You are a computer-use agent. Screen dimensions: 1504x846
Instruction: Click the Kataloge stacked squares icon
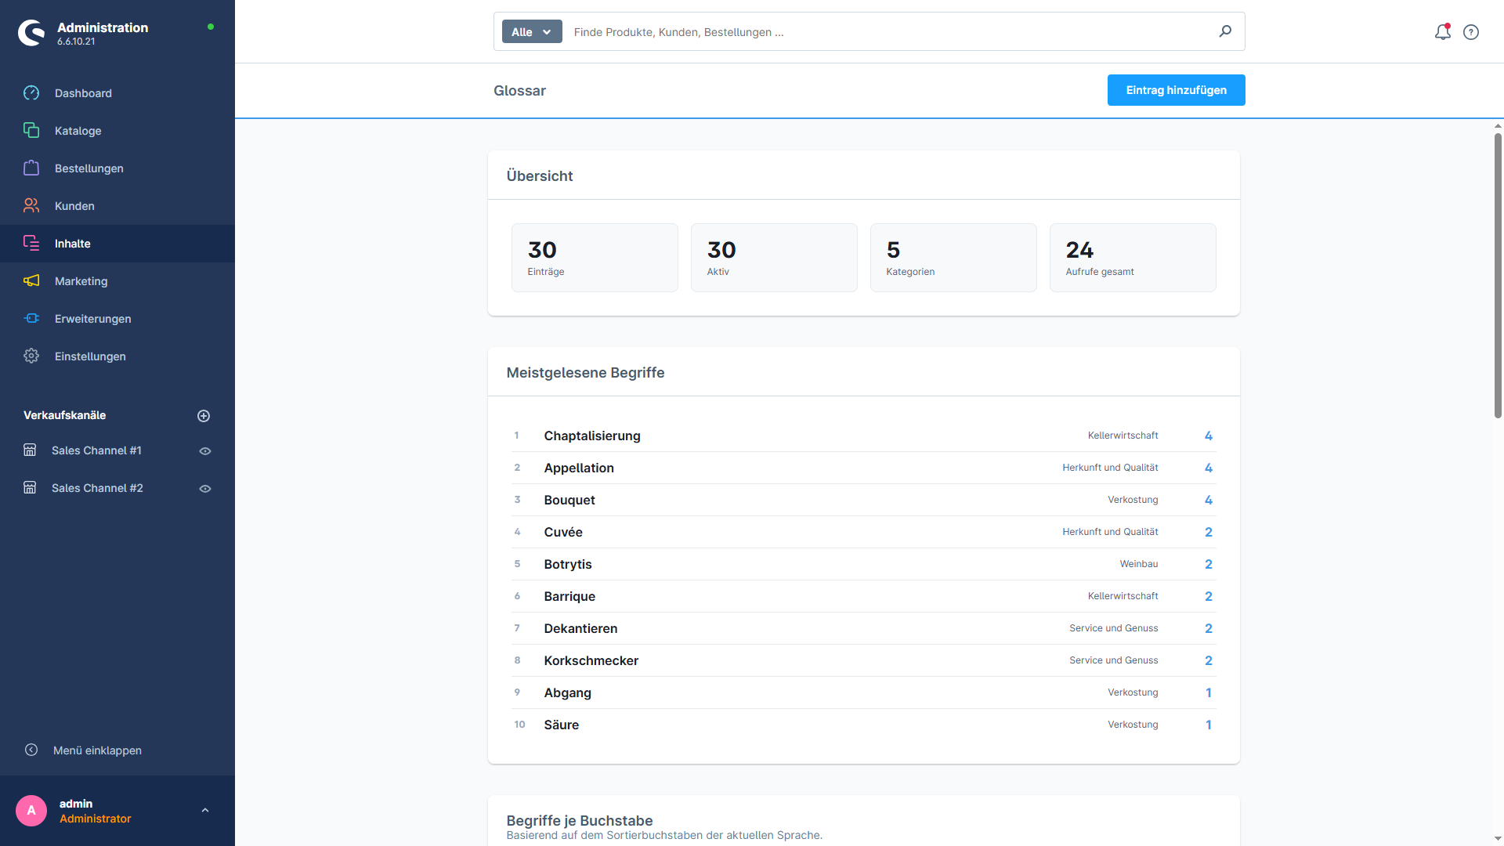pos(31,131)
